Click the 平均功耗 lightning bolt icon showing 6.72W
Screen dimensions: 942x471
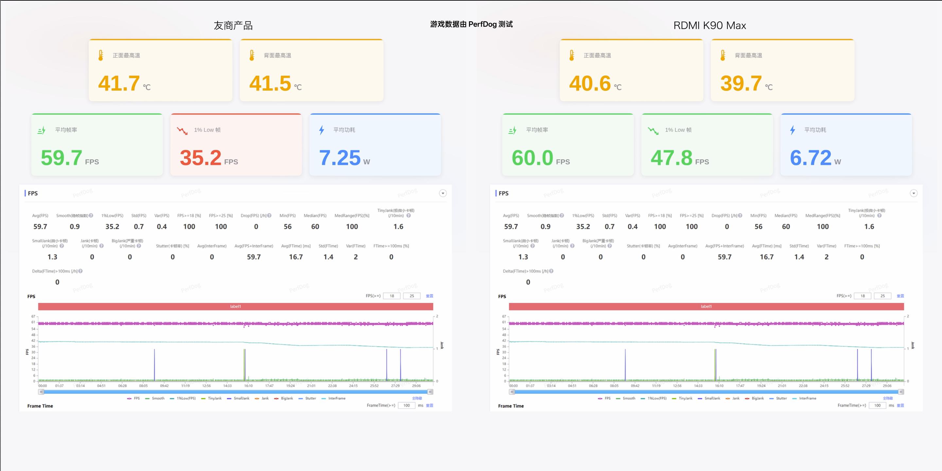point(793,130)
